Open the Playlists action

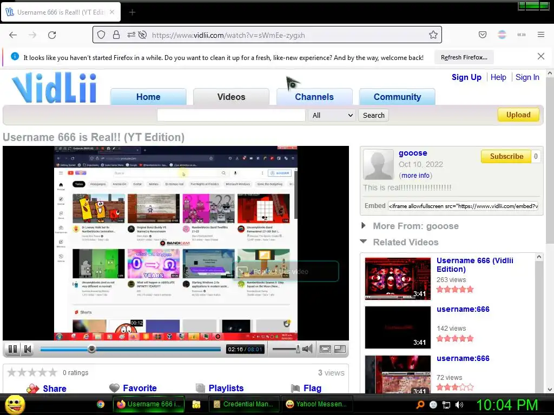[220, 388]
